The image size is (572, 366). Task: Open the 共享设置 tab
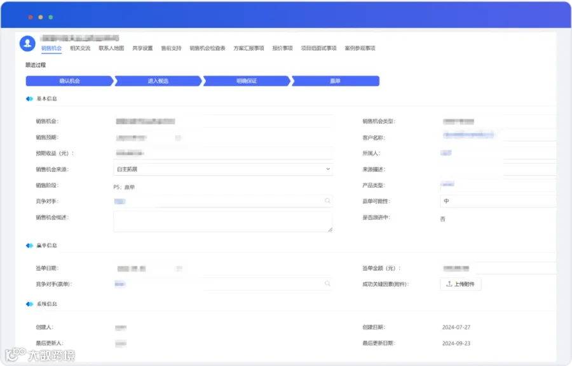tap(142, 48)
